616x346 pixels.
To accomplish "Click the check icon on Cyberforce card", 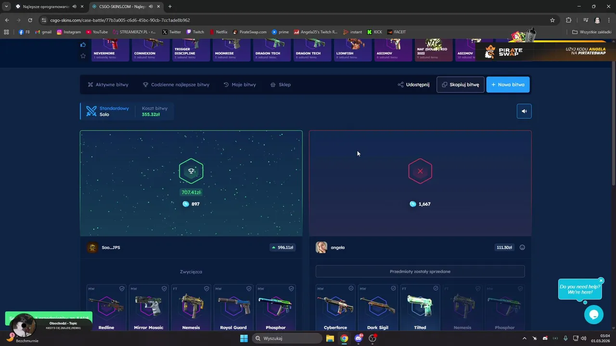I will coord(351,288).
